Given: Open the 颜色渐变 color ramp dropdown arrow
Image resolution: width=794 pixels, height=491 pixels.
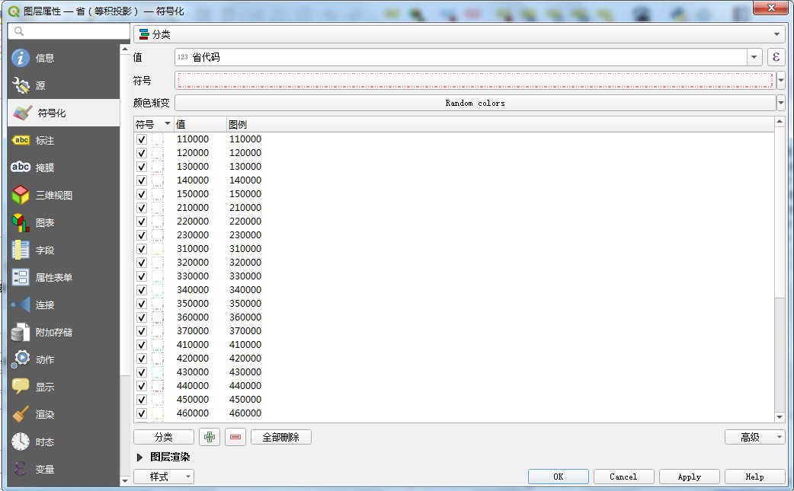Looking at the screenshot, I should click(781, 103).
